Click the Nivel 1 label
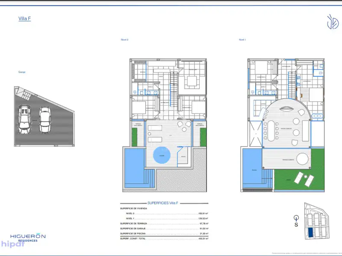The image size is (342, 256). [x=242, y=40]
